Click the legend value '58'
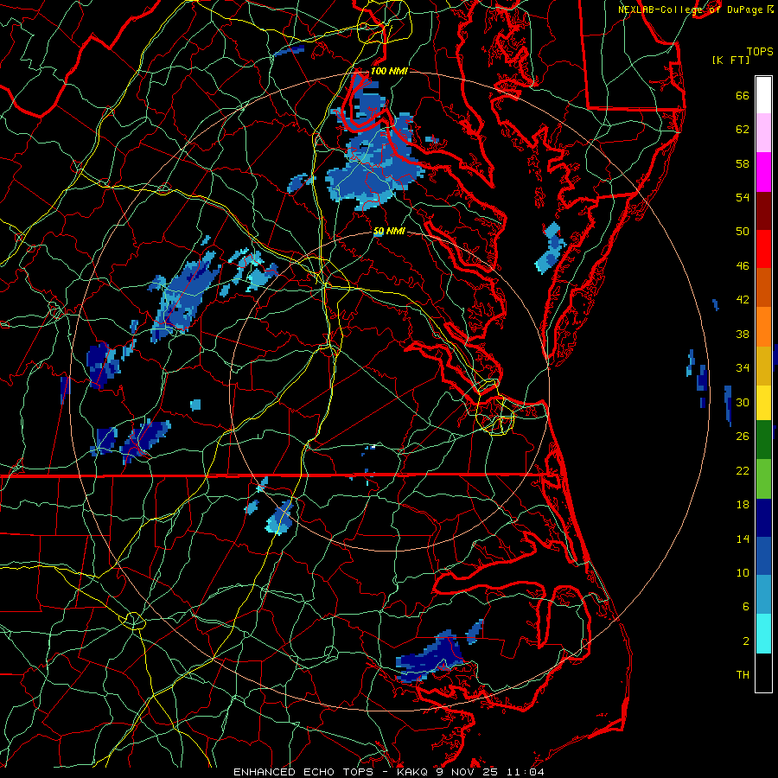Screen dimensions: 778x778 click(743, 163)
